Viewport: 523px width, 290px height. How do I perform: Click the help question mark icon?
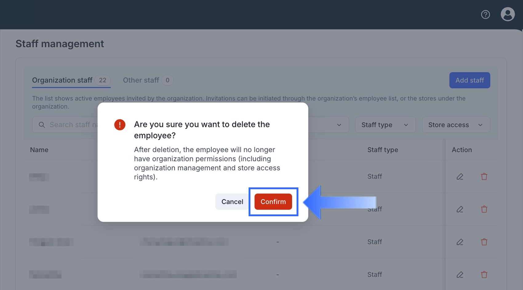click(485, 14)
